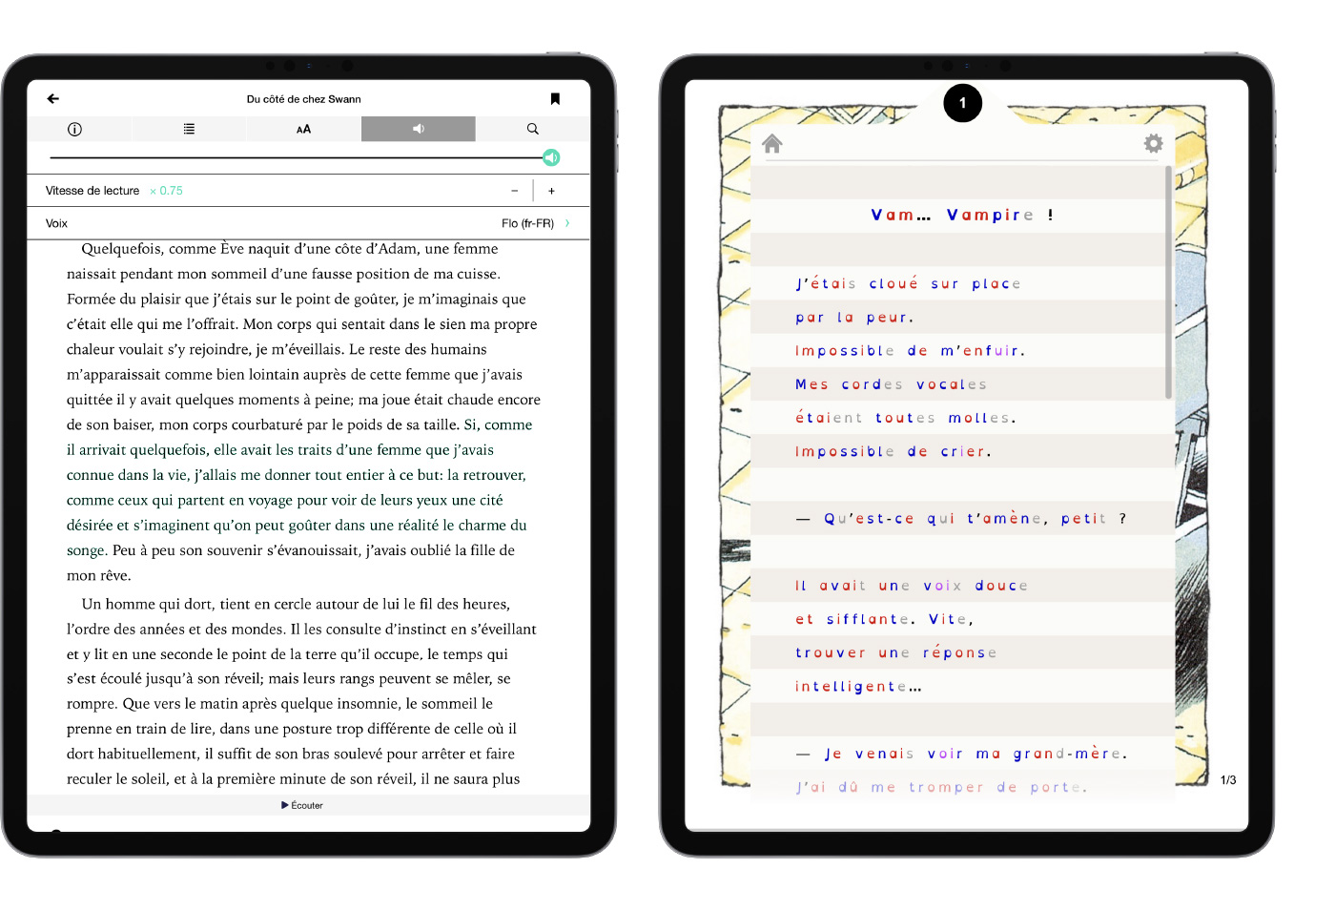Screen dimensions: 1335x910
Task: Decrease reading speed with minus button
Action: pyautogui.click(x=515, y=191)
